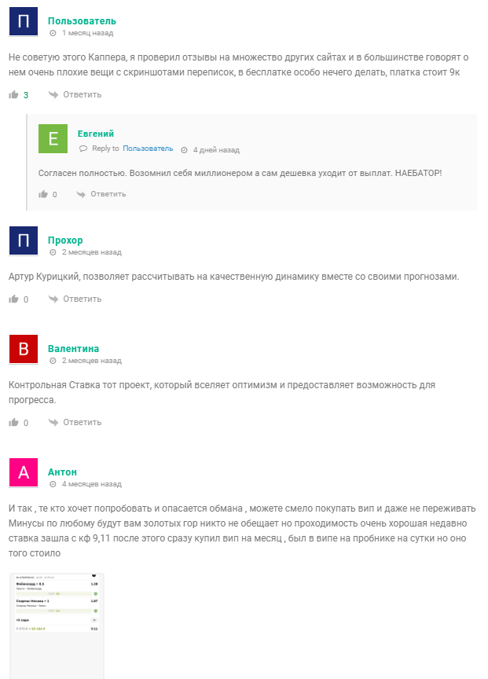
Task: Click blue П avatar next to Прохор
Action: tap(24, 240)
